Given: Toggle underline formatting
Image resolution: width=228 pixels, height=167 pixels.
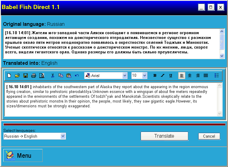Looking at the screenshot, I should [x=171, y=76].
